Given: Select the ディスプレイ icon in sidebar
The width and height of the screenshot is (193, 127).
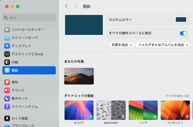Looking at the screenshot, I should (7, 46).
